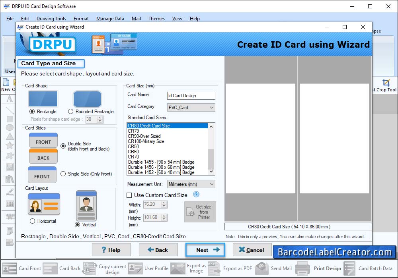This screenshot has width=398, height=278.
Task: Select the Rounded Rectangle radio button
Action: tap(70, 112)
